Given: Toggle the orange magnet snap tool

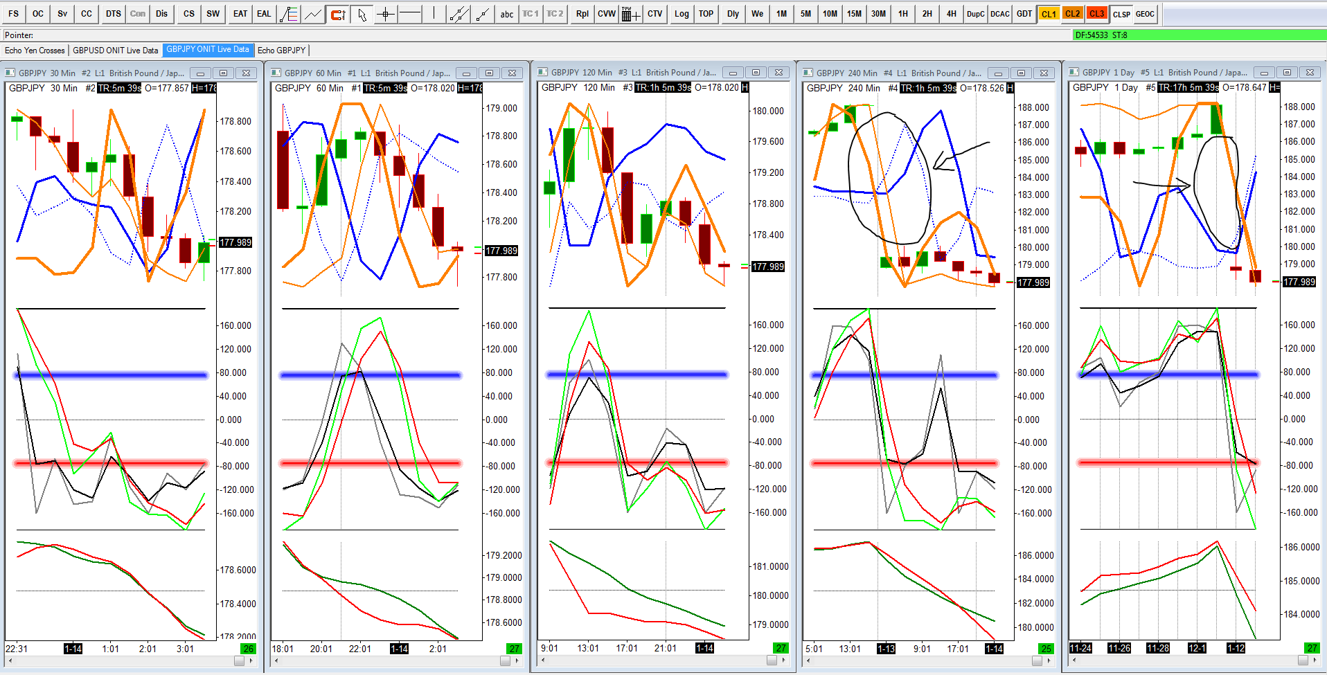Looking at the screenshot, I should (x=337, y=14).
